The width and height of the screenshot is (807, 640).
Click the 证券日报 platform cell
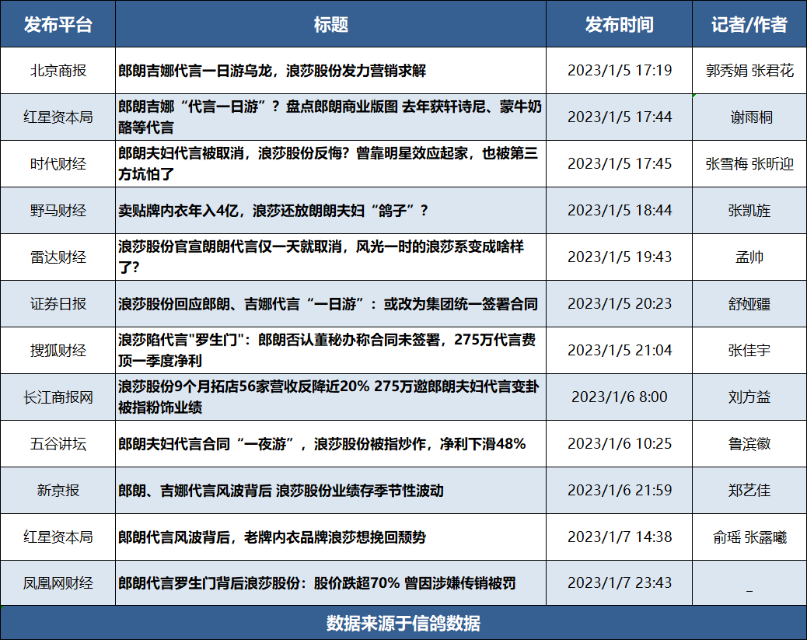click(x=58, y=304)
